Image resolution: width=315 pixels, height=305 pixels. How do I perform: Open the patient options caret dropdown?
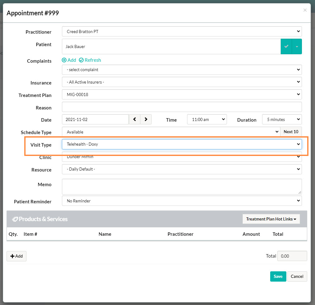297,46
